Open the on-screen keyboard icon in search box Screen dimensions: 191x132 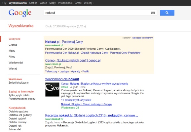coord(153,13)
